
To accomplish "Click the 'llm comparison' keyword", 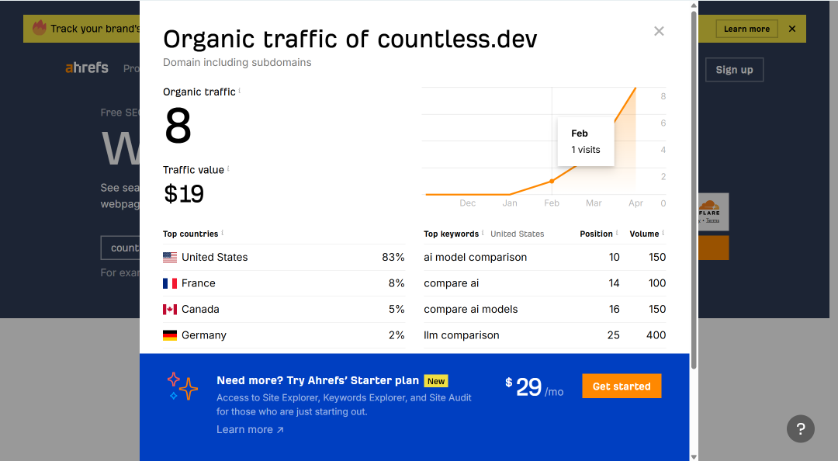I will point(461,335).
